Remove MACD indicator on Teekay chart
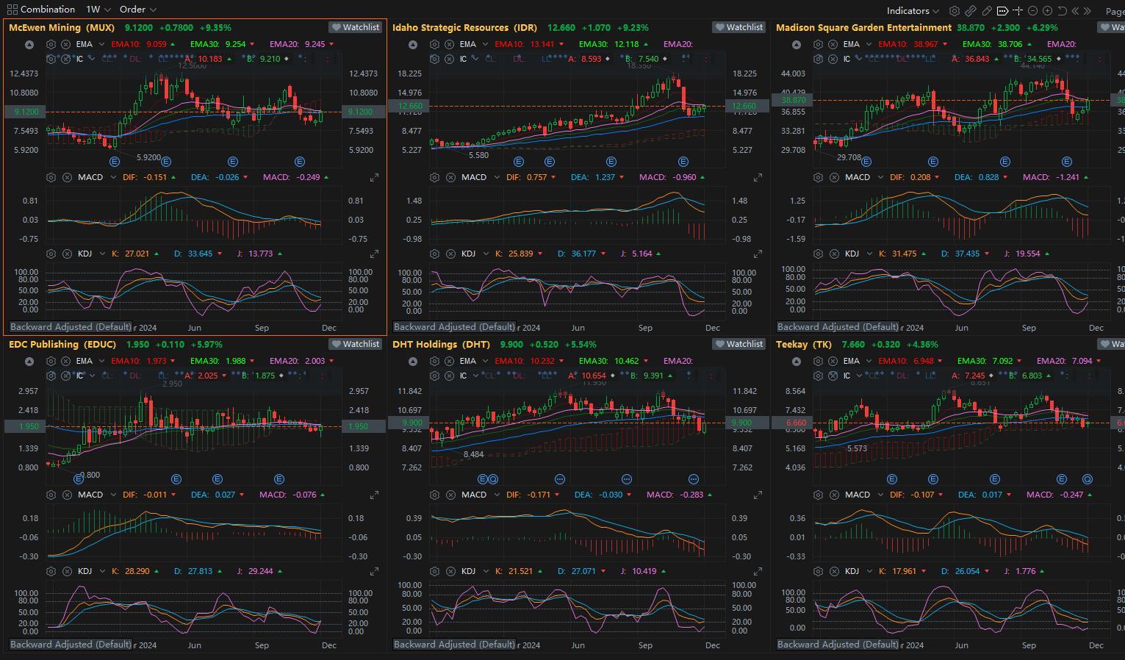The image size is (1125, 660). click(x=834, y=495)
